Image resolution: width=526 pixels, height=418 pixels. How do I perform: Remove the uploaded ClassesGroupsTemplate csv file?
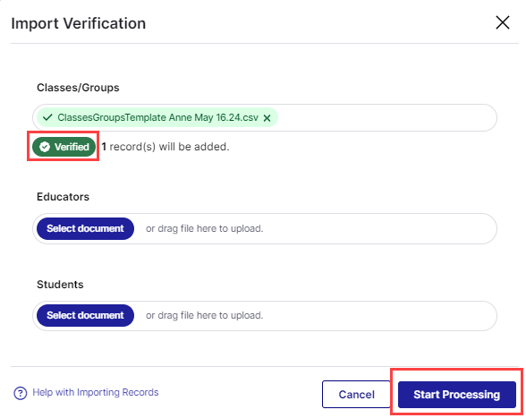(x=267, y=118)
